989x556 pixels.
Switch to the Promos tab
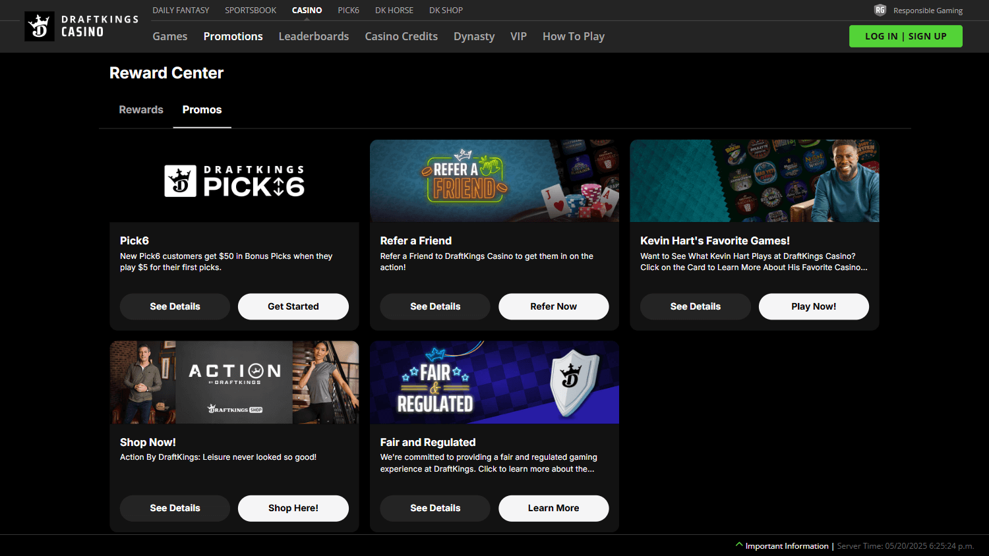tap(202, 109)
